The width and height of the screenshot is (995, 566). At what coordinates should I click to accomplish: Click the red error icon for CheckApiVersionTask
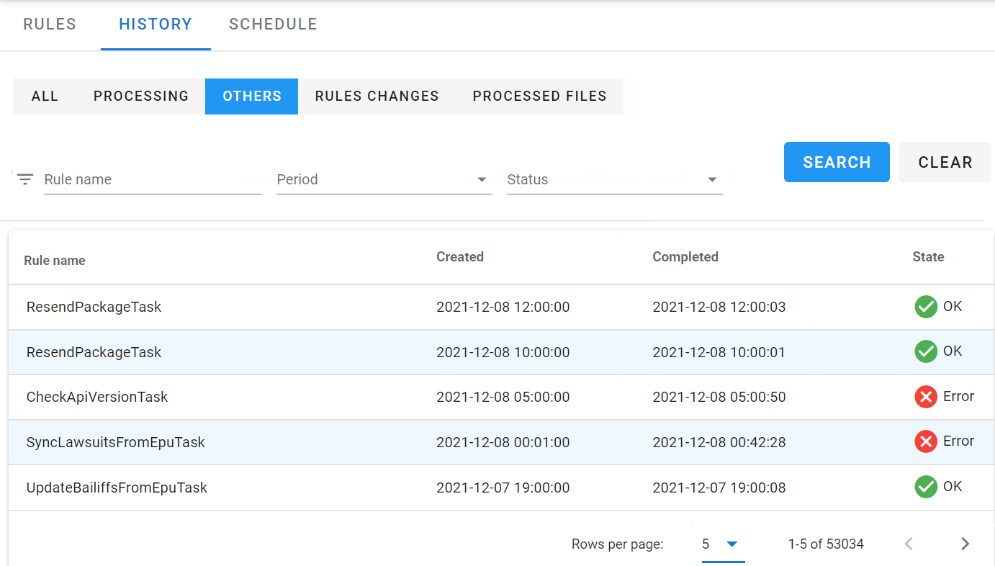point(925,397)
